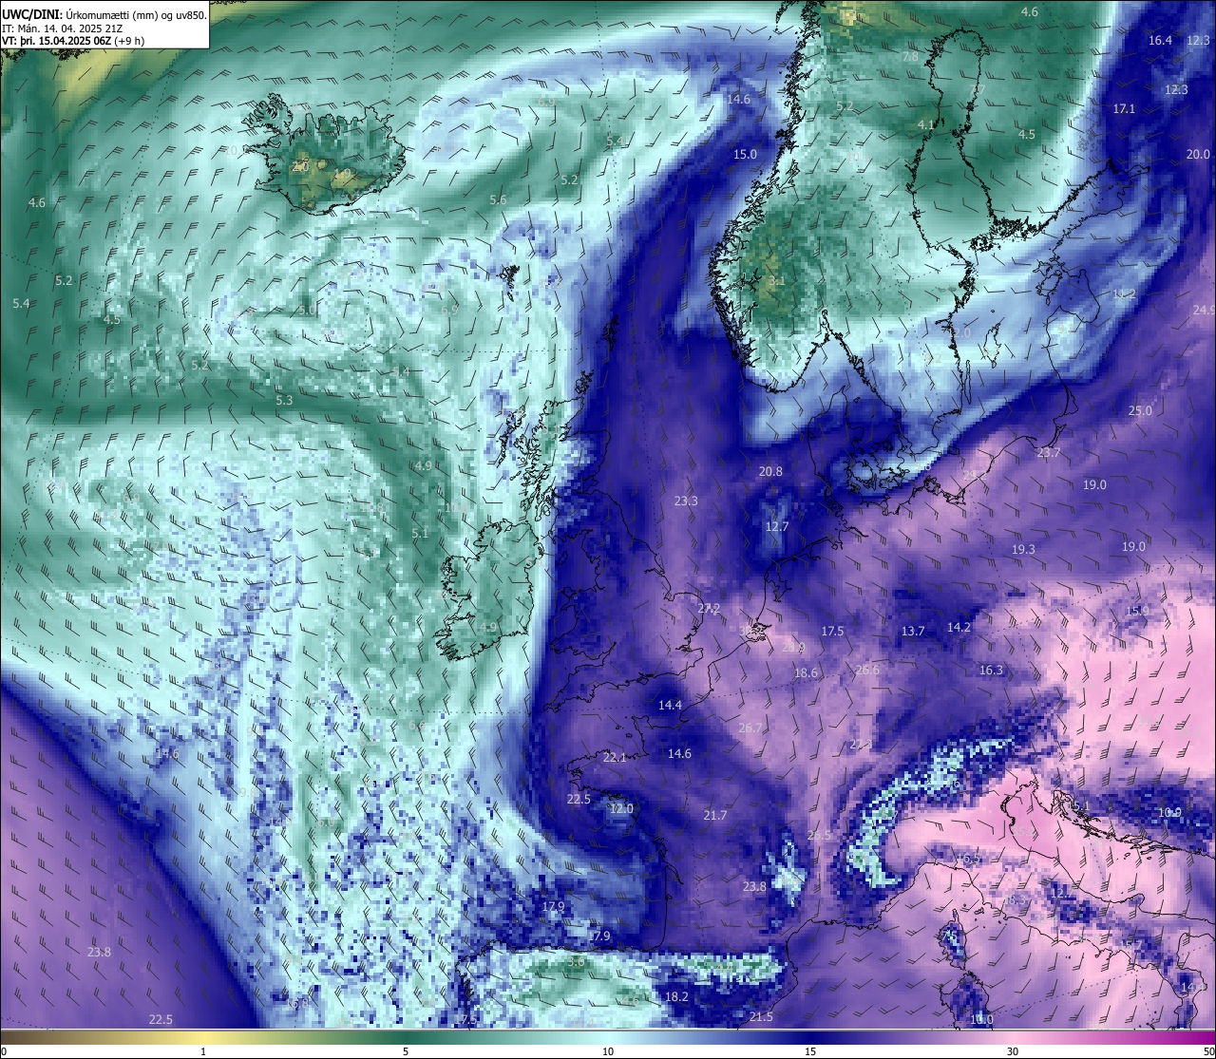Image resolution: width=1216 pixels, height=1059 pixels.
Task: Click the value label '23.3'
Action: point(686,501)
